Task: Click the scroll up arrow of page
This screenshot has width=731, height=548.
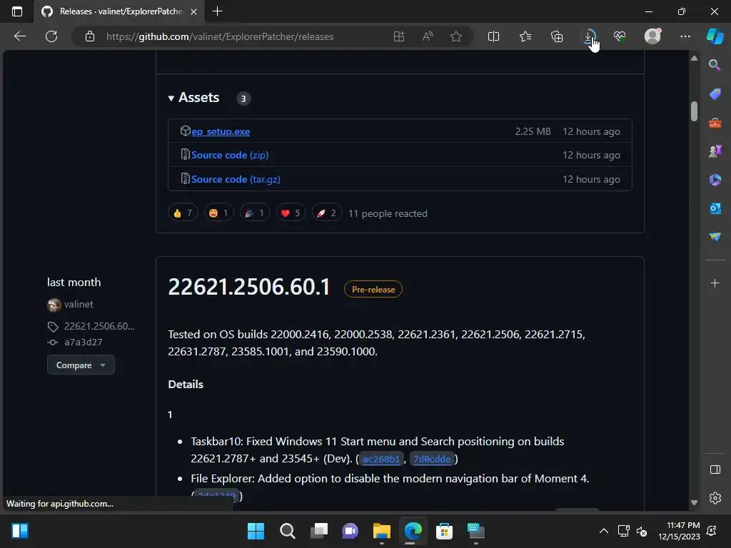Action: click(x=694, y=59)
